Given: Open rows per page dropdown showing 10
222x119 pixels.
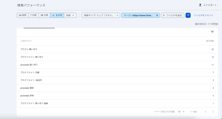Looking at the screenshot, I should (x=181, y=112).
